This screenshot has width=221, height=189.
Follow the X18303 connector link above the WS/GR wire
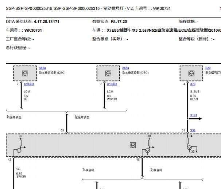[112, 84]
